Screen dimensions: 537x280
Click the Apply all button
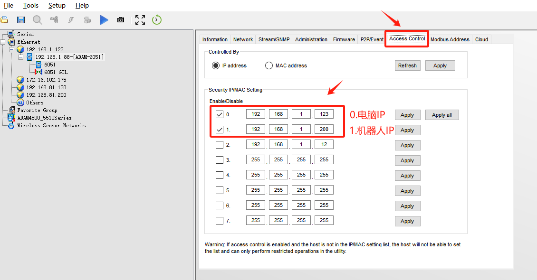point(442,115)
